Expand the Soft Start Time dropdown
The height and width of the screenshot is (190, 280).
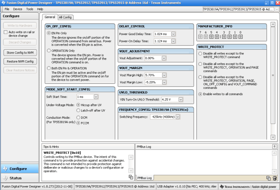coord(96,97)
